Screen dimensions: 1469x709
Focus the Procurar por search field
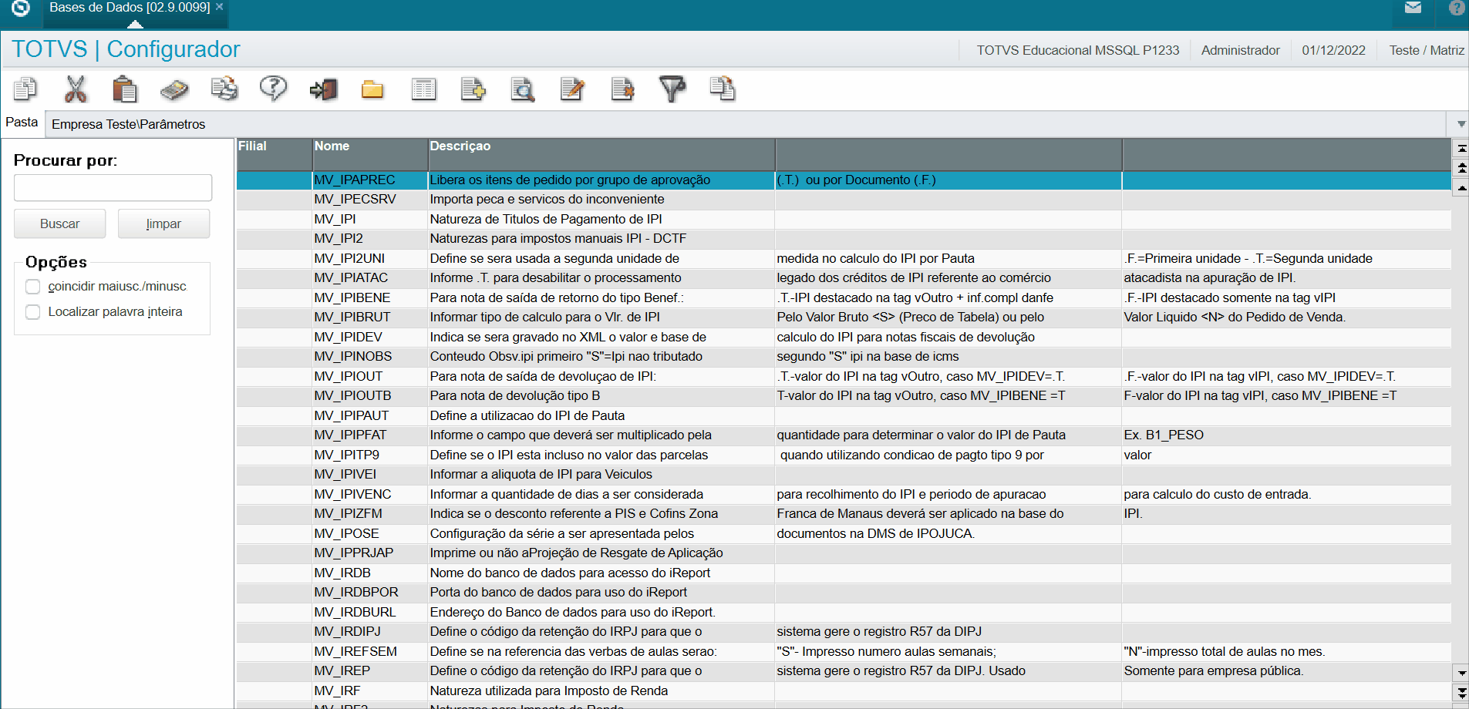tap(113, 187)
